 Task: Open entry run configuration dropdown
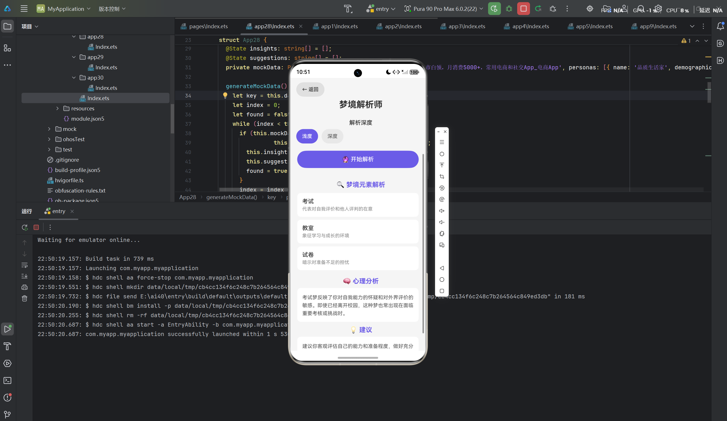coord(380,9)
